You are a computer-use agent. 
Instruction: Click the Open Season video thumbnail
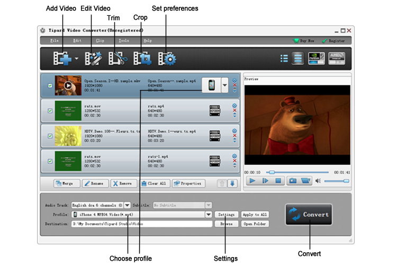click(68, 85)
